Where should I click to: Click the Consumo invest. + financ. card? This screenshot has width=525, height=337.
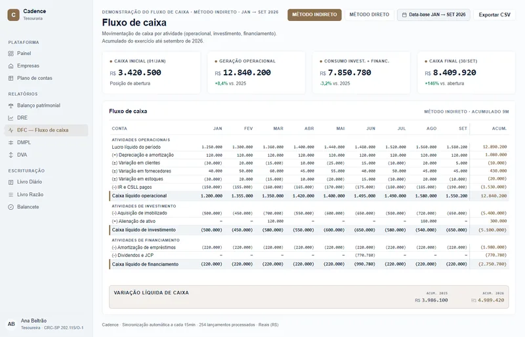tap(362, 73)
